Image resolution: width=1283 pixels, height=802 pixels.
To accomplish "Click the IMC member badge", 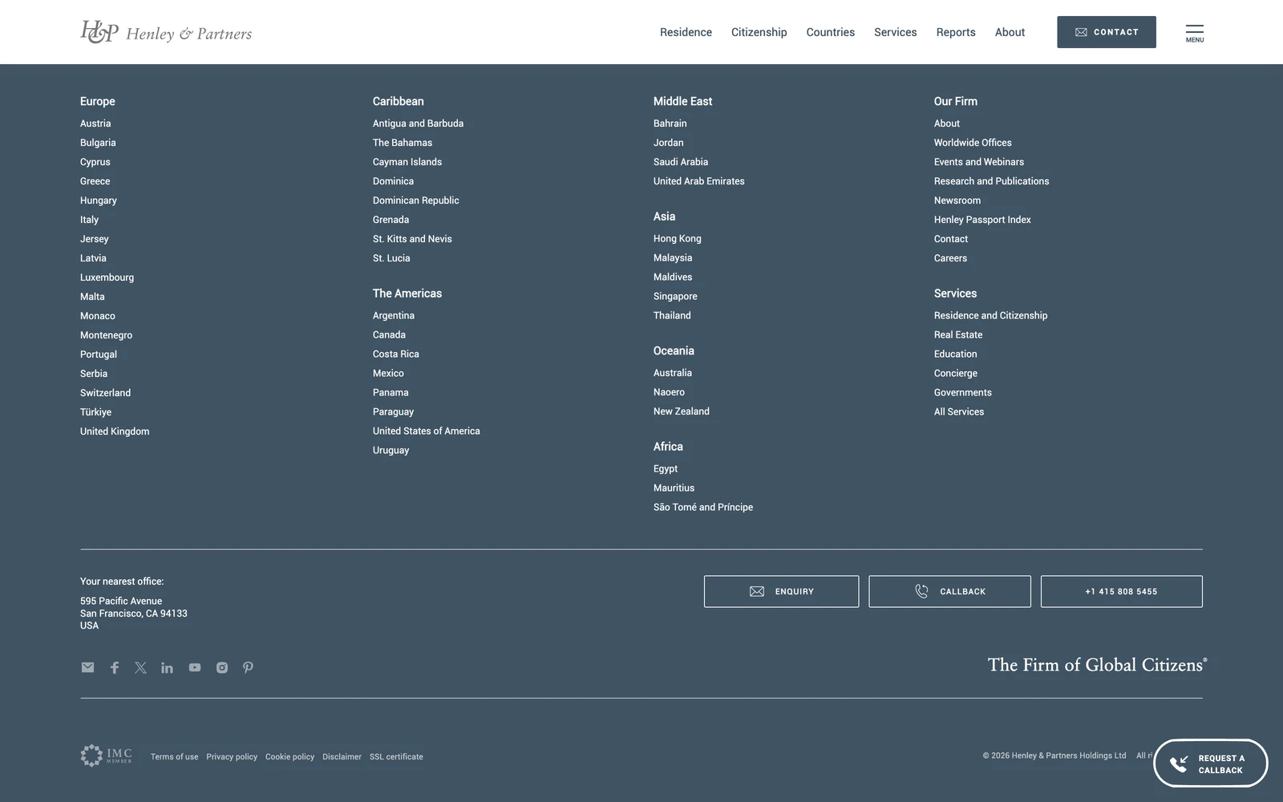I will pyautogui.click(x=107, y=755).
